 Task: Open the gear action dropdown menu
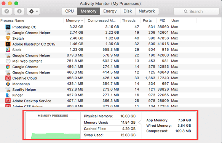pos(34,11)
